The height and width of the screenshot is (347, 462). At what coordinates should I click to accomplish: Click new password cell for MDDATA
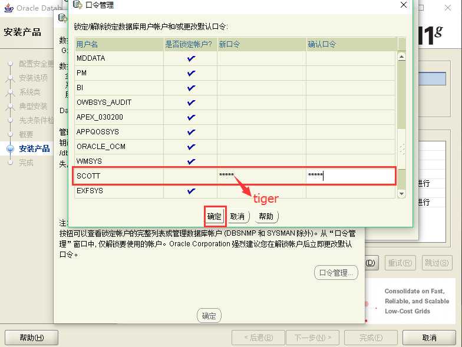point(262,58)
